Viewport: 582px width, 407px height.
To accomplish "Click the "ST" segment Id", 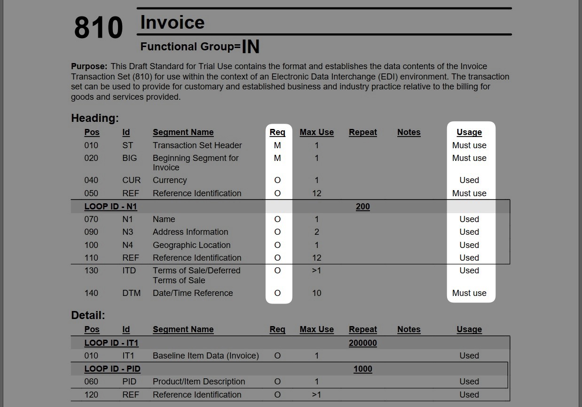I will 128,145.
